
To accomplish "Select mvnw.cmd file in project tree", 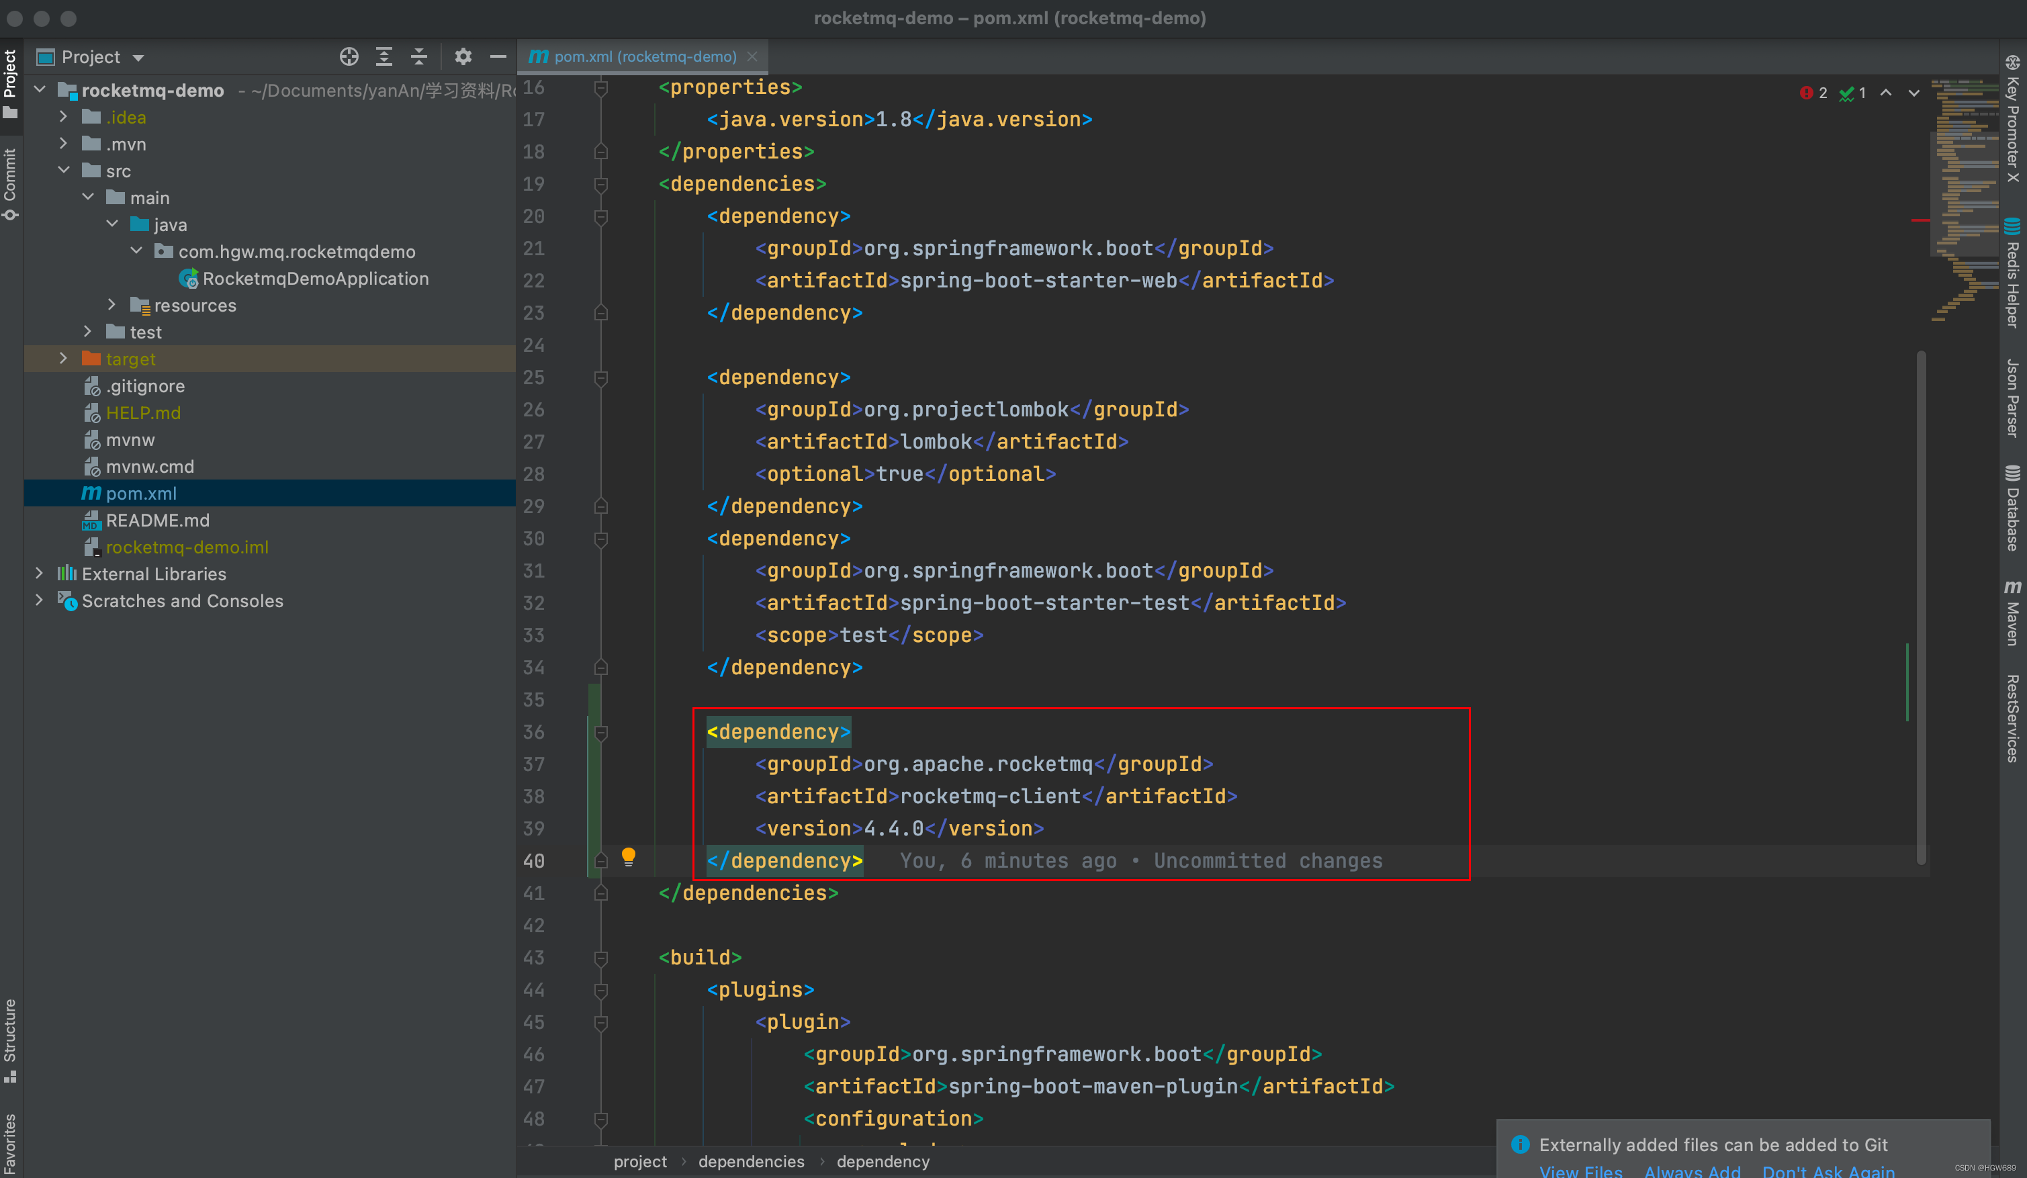I will click(x=150, y=466).
